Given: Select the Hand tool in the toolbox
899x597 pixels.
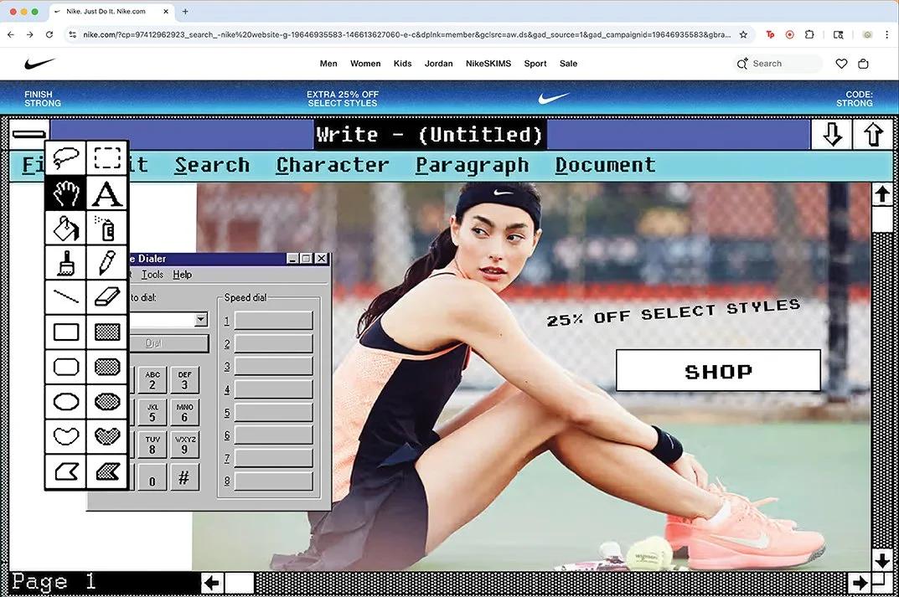Looking at the screenshot, I should click(65, 193).
